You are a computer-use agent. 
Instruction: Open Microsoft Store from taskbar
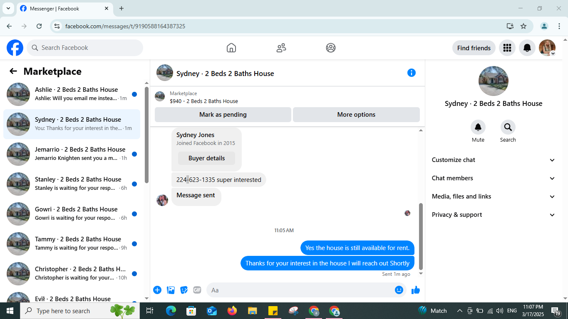pos(191,311)
